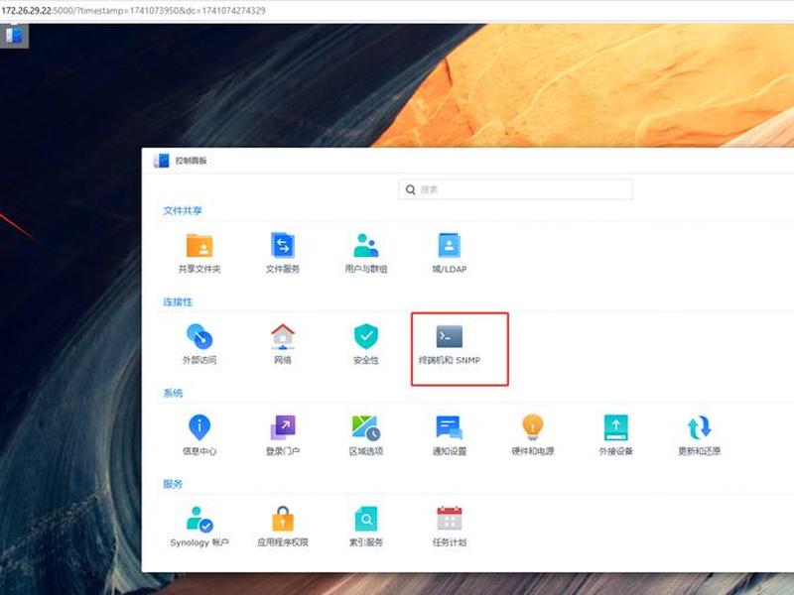
Task: Open 用户与群组 users and groups
Action: 366,245
